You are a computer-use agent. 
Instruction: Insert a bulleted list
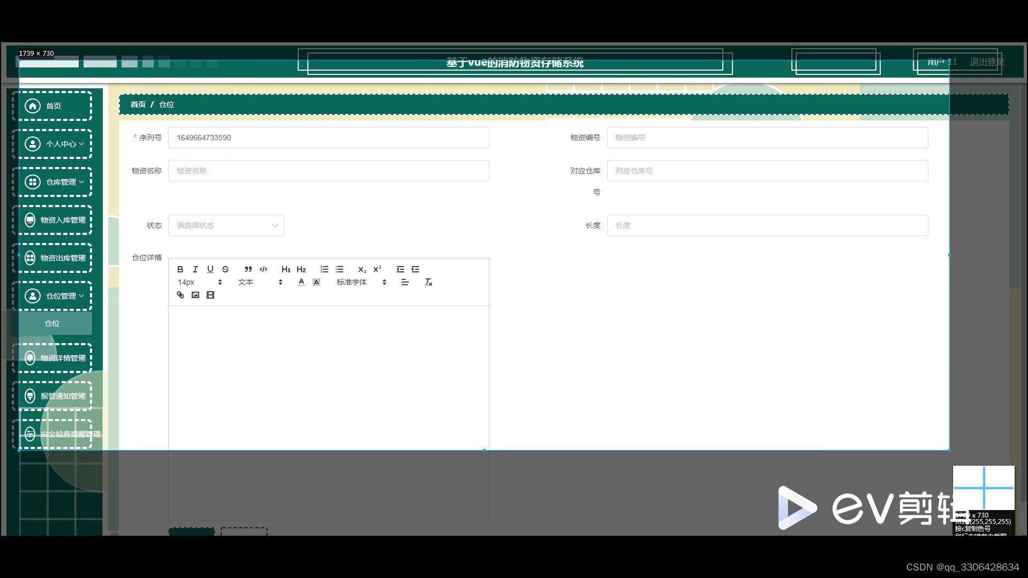coord(339,269)
